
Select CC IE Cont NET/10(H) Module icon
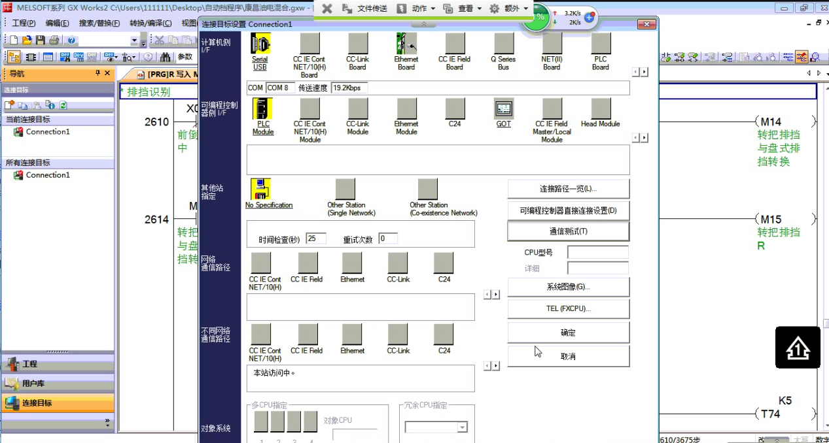[309, 108]
